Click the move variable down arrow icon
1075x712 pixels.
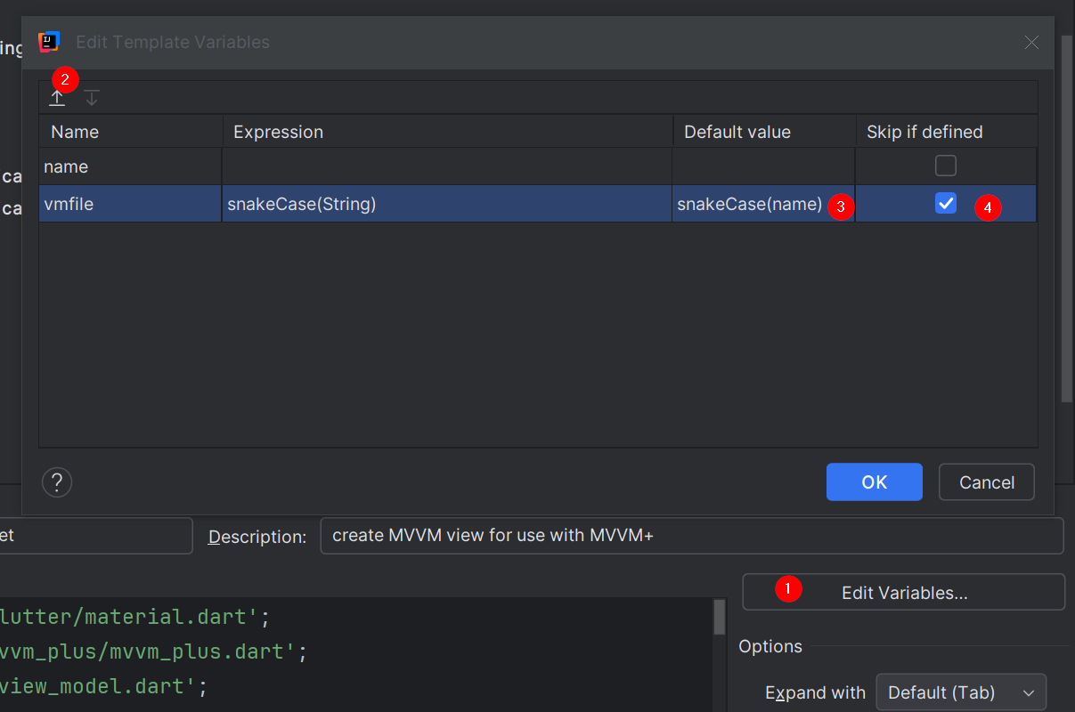tap(92, 98)
